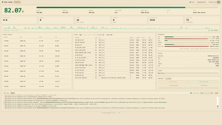
Task: Click the disk used 7% card
Action: click(x=202, y=20)
